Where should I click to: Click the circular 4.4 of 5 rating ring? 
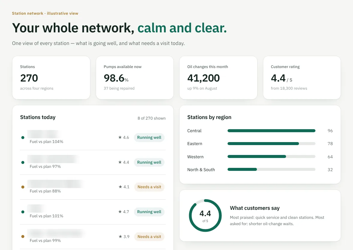205,216
